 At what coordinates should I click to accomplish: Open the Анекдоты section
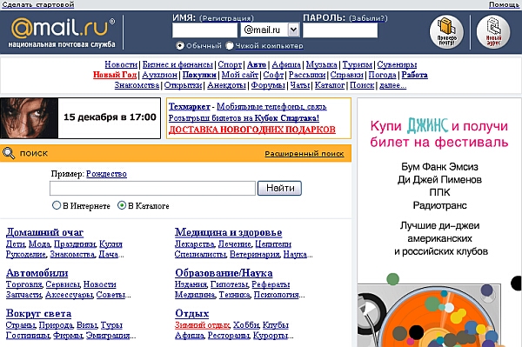(226, 85)
